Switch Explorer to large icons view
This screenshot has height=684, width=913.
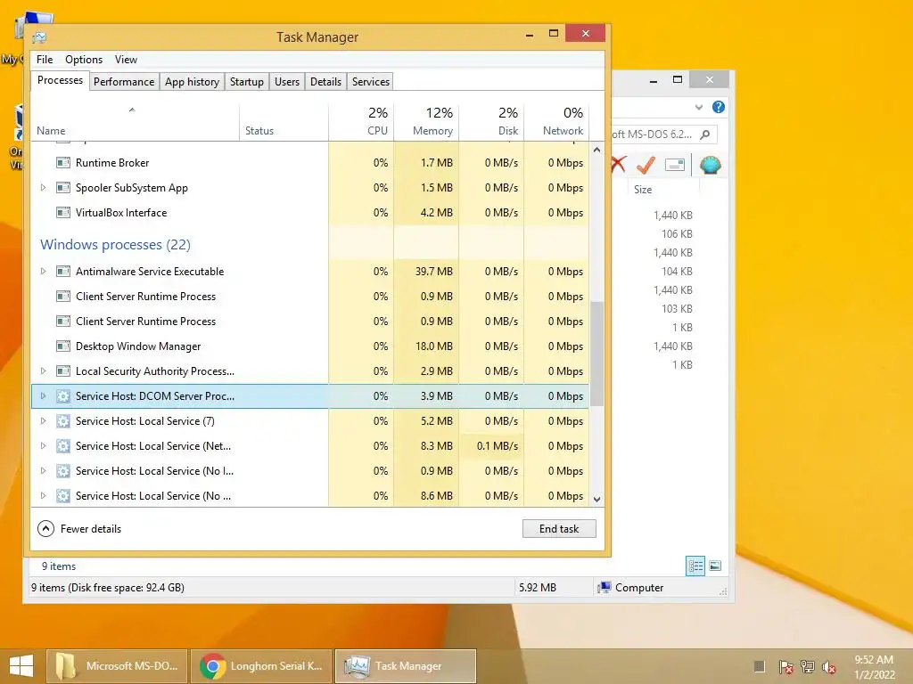pyautogui.click(x=715, y=566)
